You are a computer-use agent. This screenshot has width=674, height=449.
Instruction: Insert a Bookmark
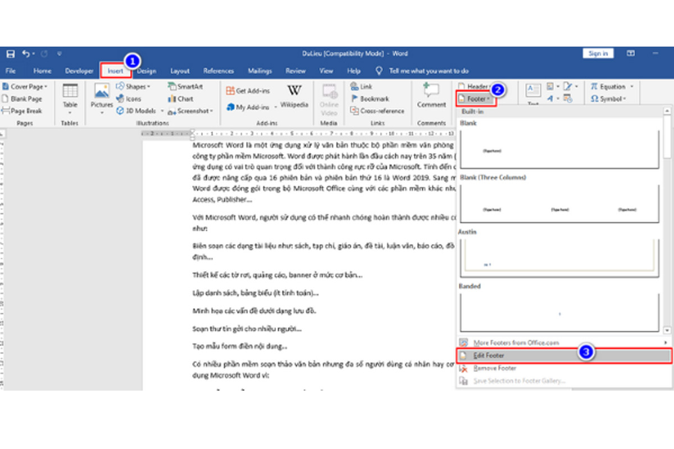point(370,99)
